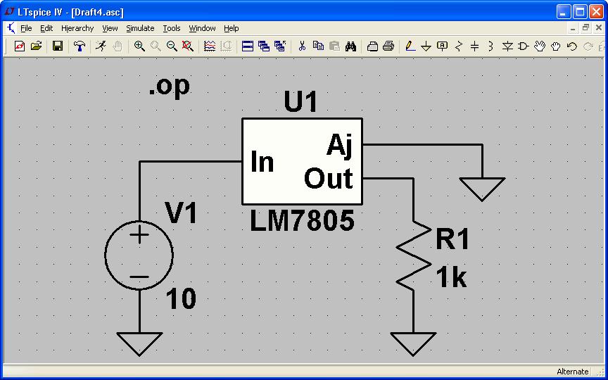Run the simulation with running man
The height and width of the screenshot is (380, 608).
point(101,46)
